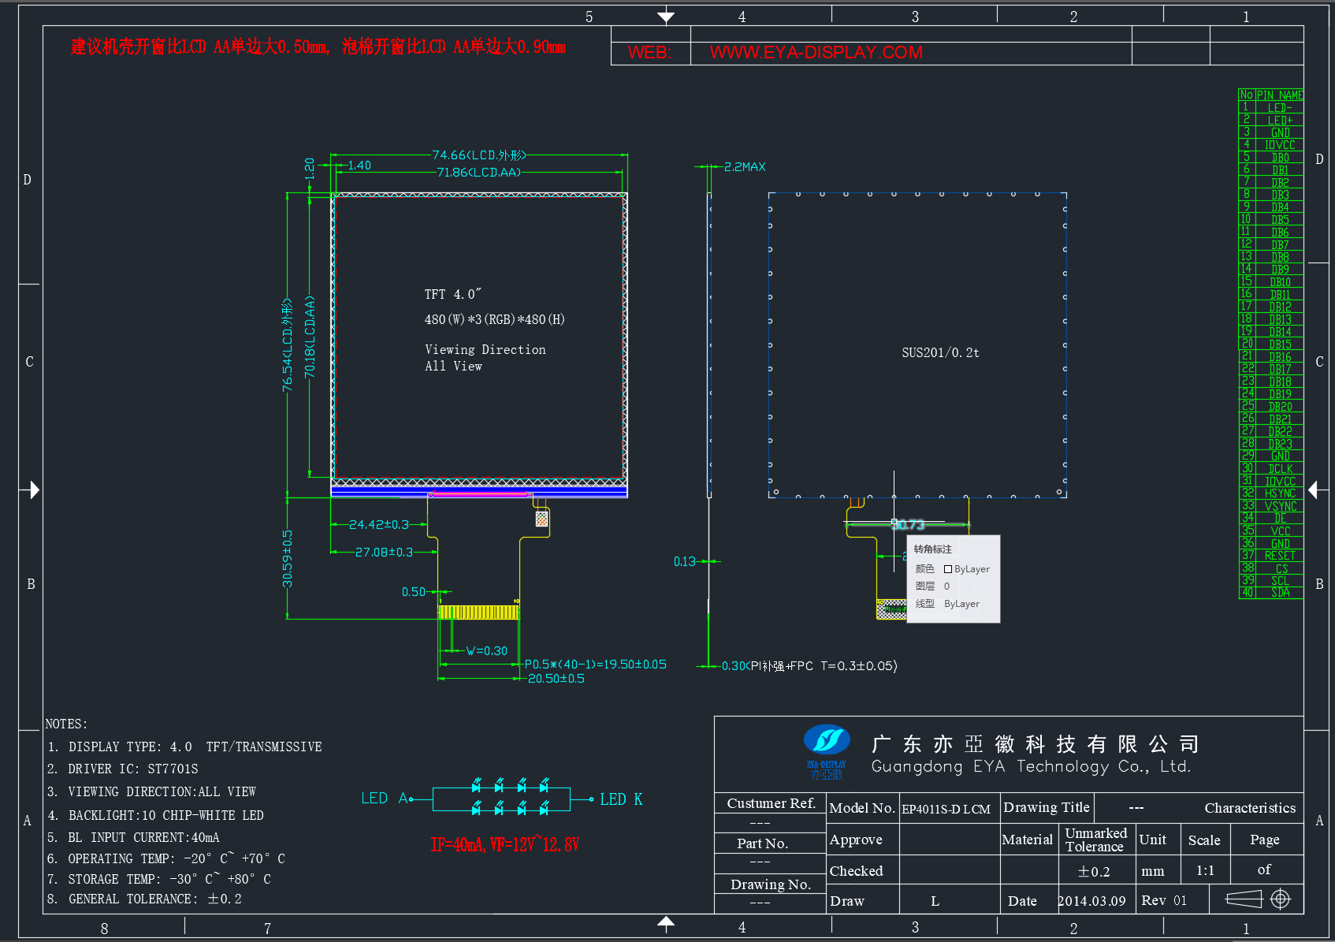Click the projection symbol in the title block
Image resolution: width=1335 pixels, height=942 pixels.
(x=1259, y=899)
